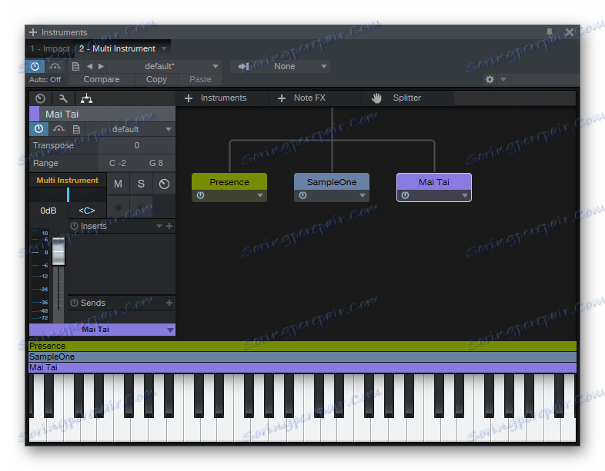
Task: Toggle power on Presence node
Action: tap(200, 195)
